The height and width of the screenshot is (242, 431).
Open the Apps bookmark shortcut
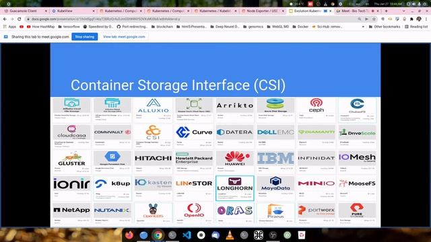pos(9,27)
